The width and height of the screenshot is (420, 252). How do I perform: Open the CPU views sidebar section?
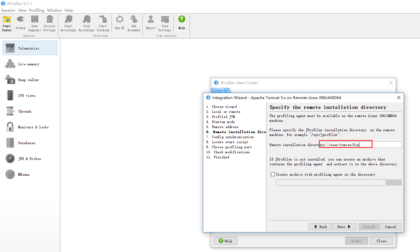[30, 95]
